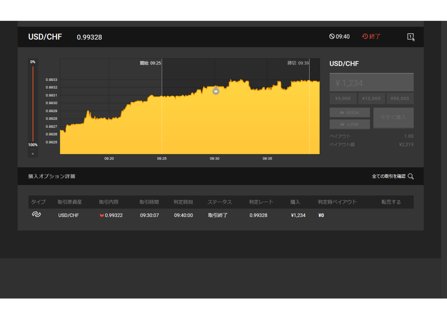Screen dimensions: 447x319
Task: Click the 0.99328 judgment rate cell in table
Action: (x=259, y=215)
